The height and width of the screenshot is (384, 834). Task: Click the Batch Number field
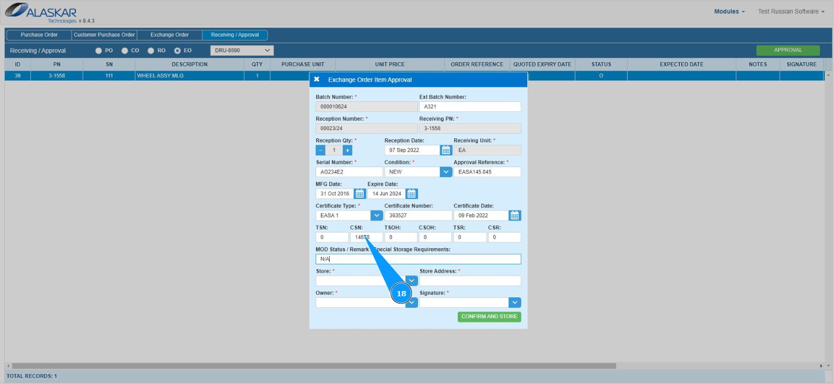click(x=367, y=107)
